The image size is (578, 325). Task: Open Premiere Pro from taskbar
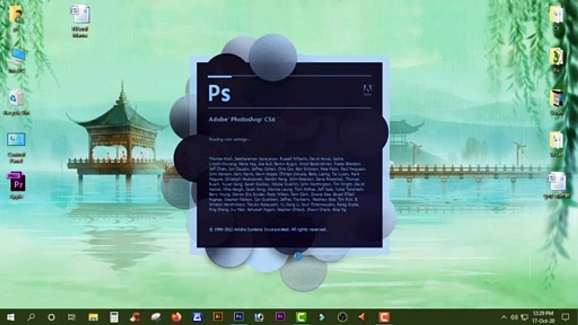(280, 317)
